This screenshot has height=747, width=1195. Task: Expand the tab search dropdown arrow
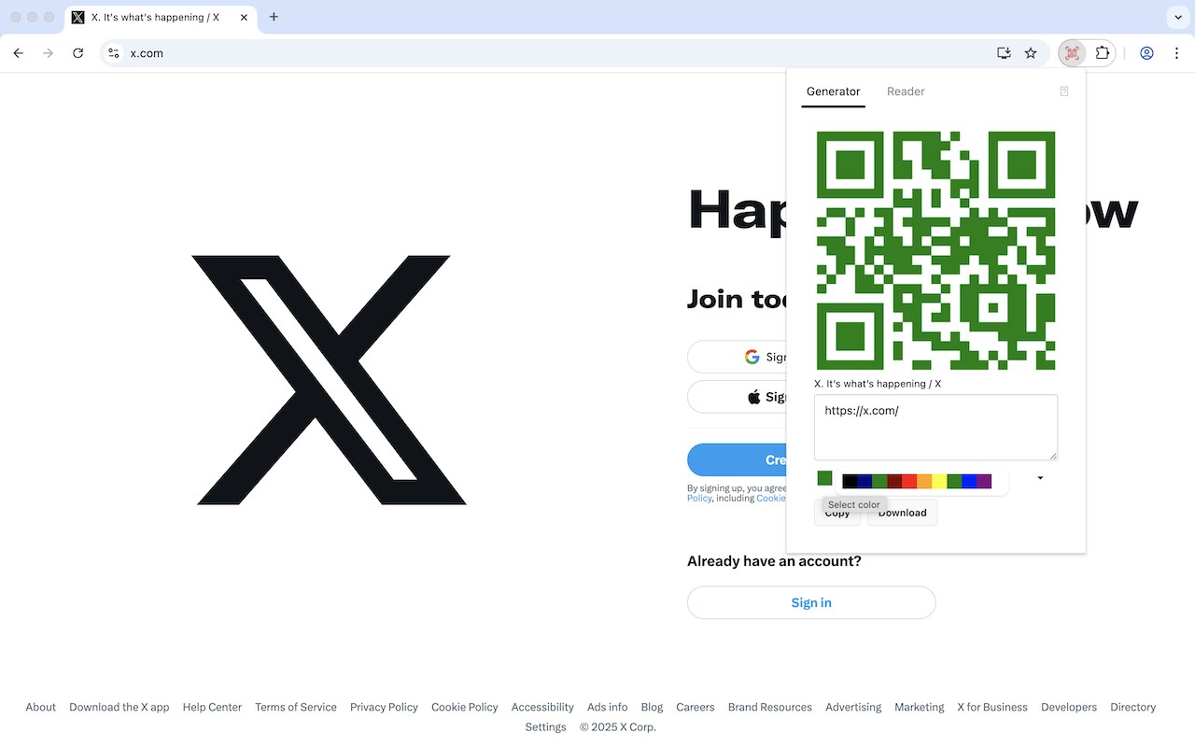tap(1176, 17)
